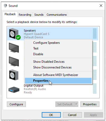This screenshot has height=121, width=106.
Task: Expand the Set Default dropdown arrow
Action: [x=76, y=104]
